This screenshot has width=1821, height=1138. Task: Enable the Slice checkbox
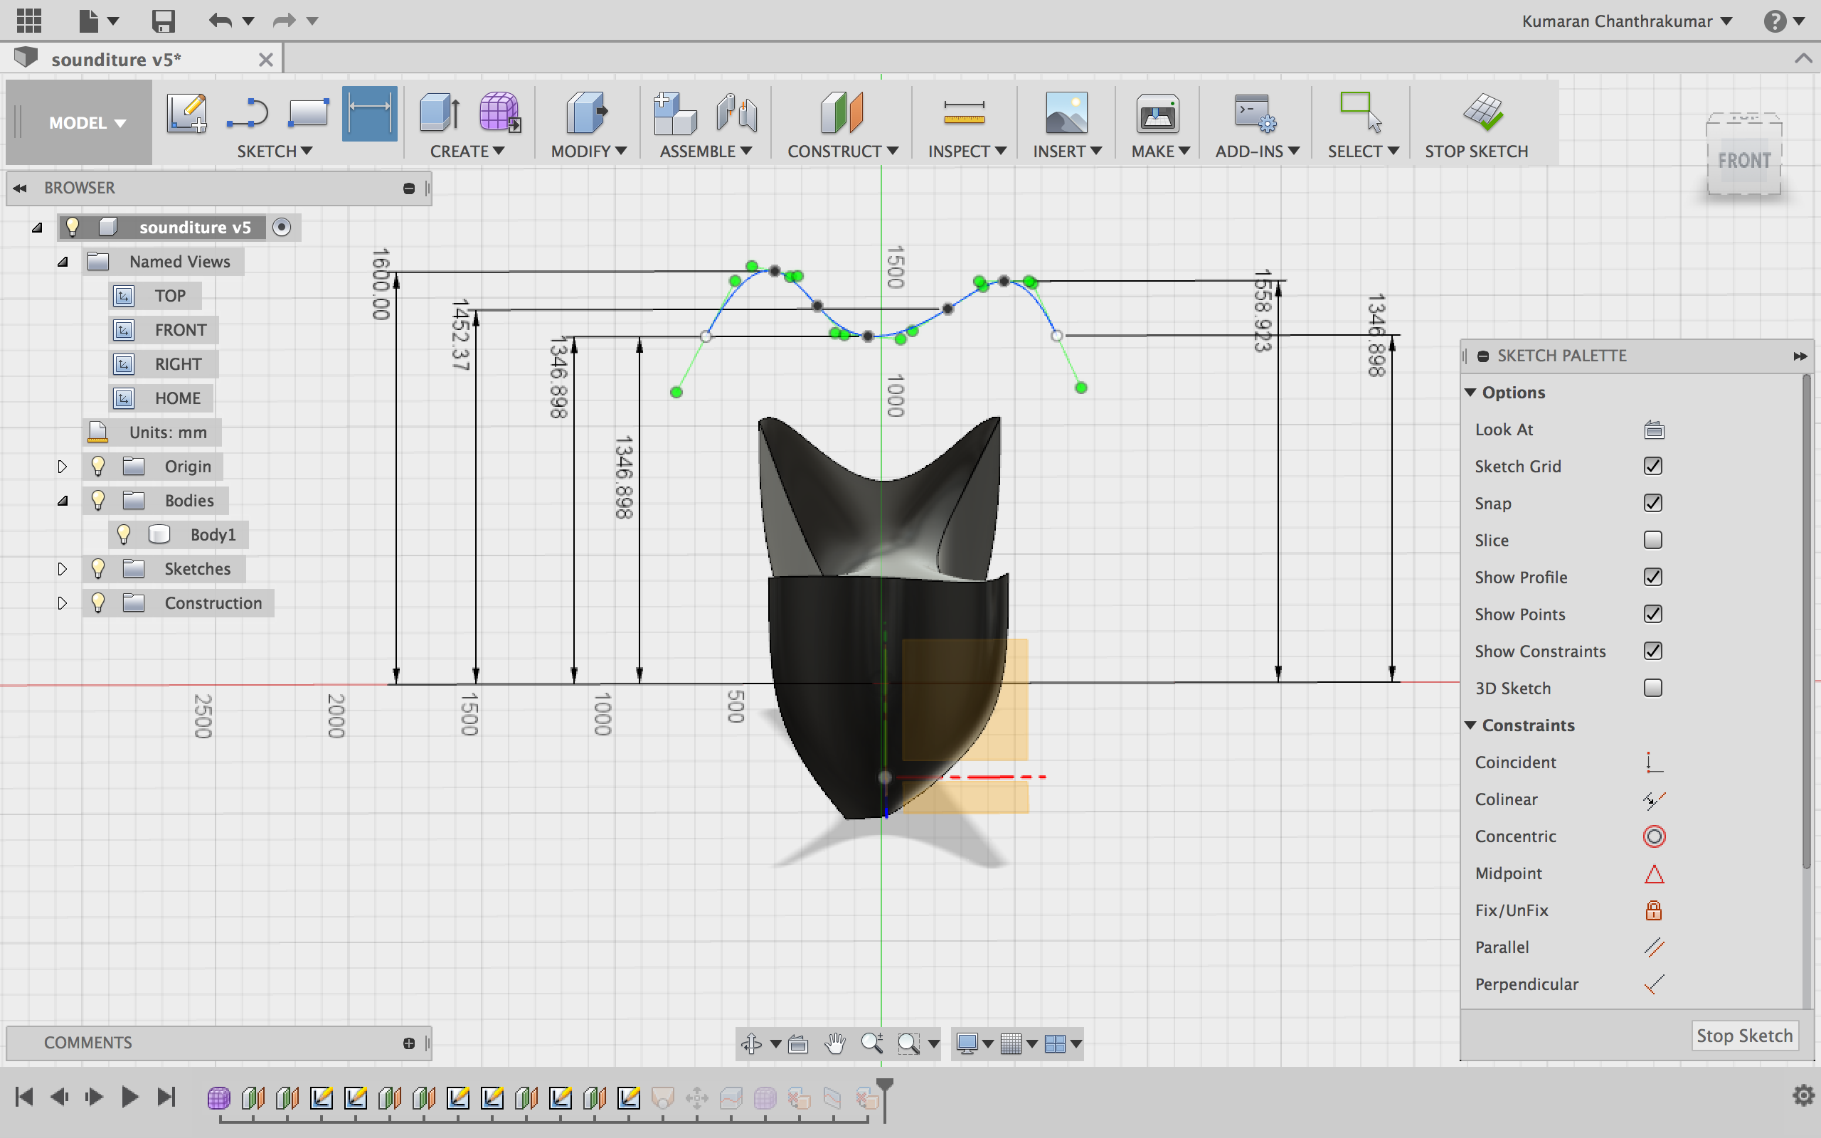coord(1652,541)
